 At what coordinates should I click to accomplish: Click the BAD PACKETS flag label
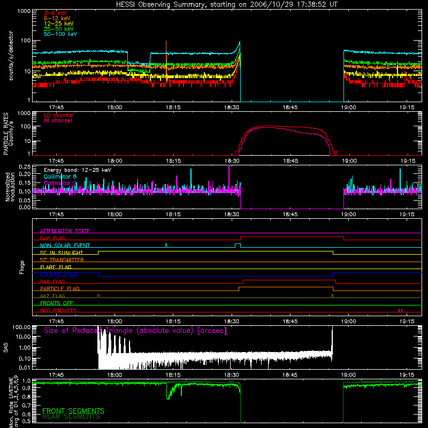tap(58, 310)
